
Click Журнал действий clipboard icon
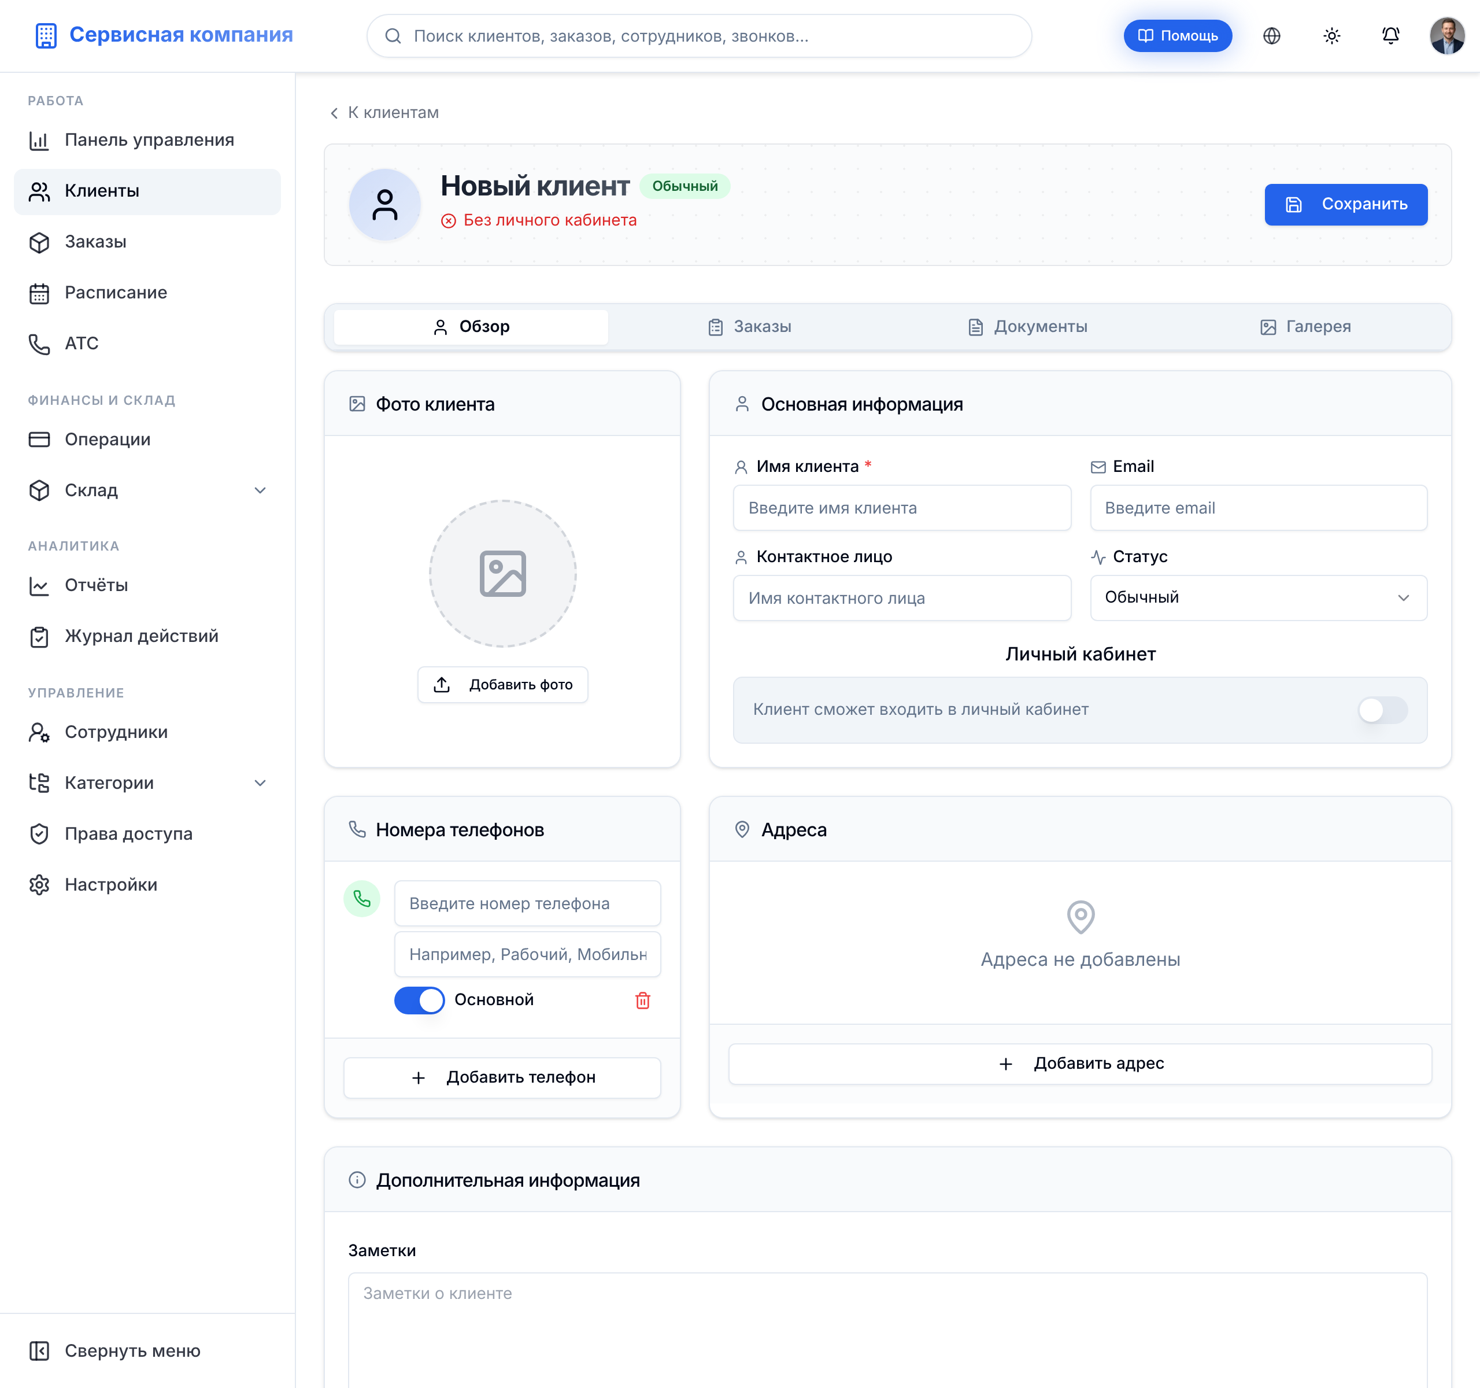(x=39, y=637)
